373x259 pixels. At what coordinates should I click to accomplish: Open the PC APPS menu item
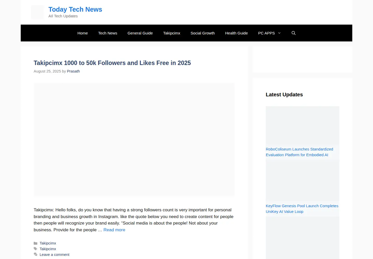266,33
